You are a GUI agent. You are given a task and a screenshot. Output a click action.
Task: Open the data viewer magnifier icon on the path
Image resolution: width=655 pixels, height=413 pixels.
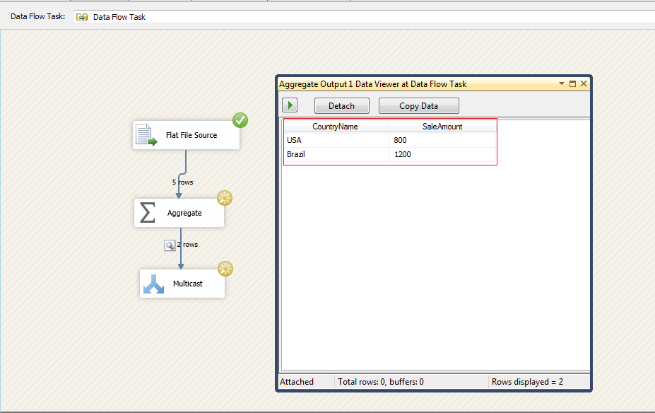point(169,245)
